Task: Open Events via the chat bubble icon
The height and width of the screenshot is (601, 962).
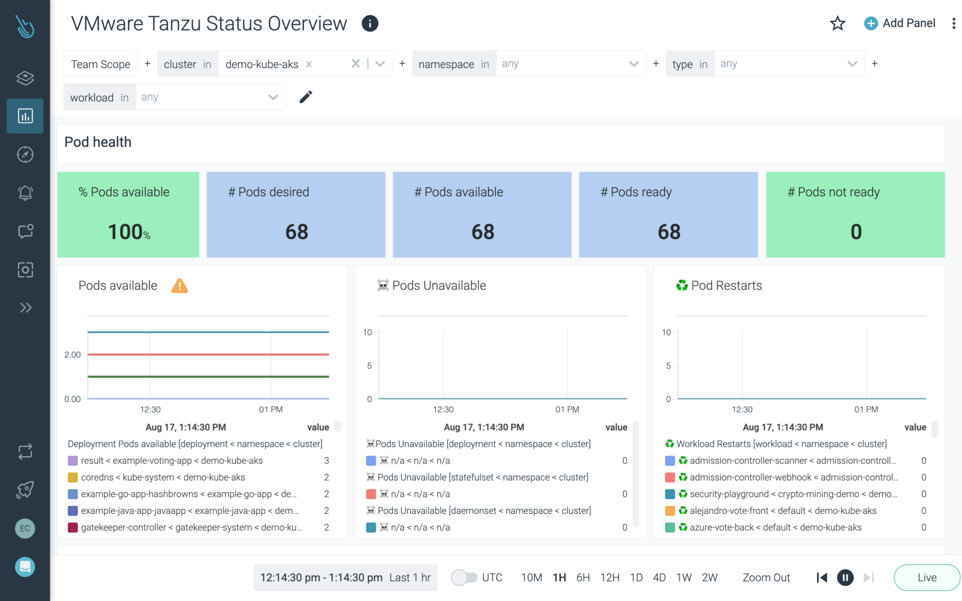Action: point(25,231)
